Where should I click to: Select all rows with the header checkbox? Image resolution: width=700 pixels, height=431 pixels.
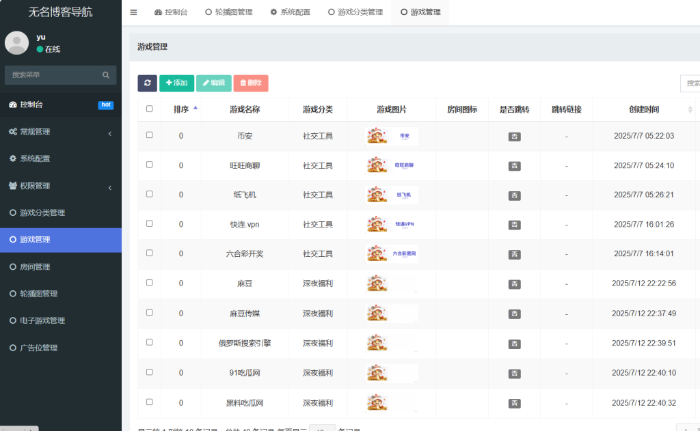(x=149, y=109)
